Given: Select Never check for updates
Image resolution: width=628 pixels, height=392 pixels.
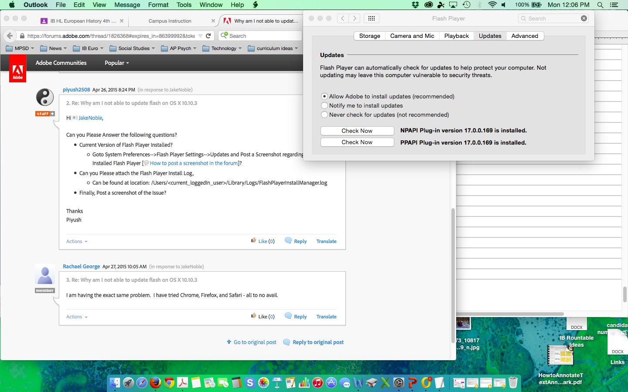Looking at the screenshot, I should (x=324, y=115).
